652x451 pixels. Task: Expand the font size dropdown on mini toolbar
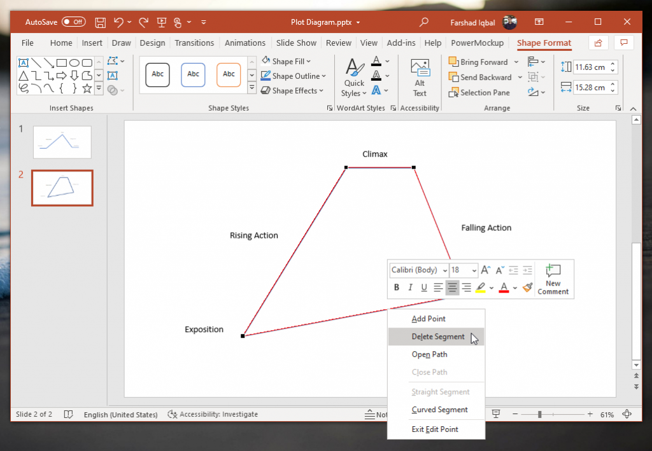click(x=472, y=270)
